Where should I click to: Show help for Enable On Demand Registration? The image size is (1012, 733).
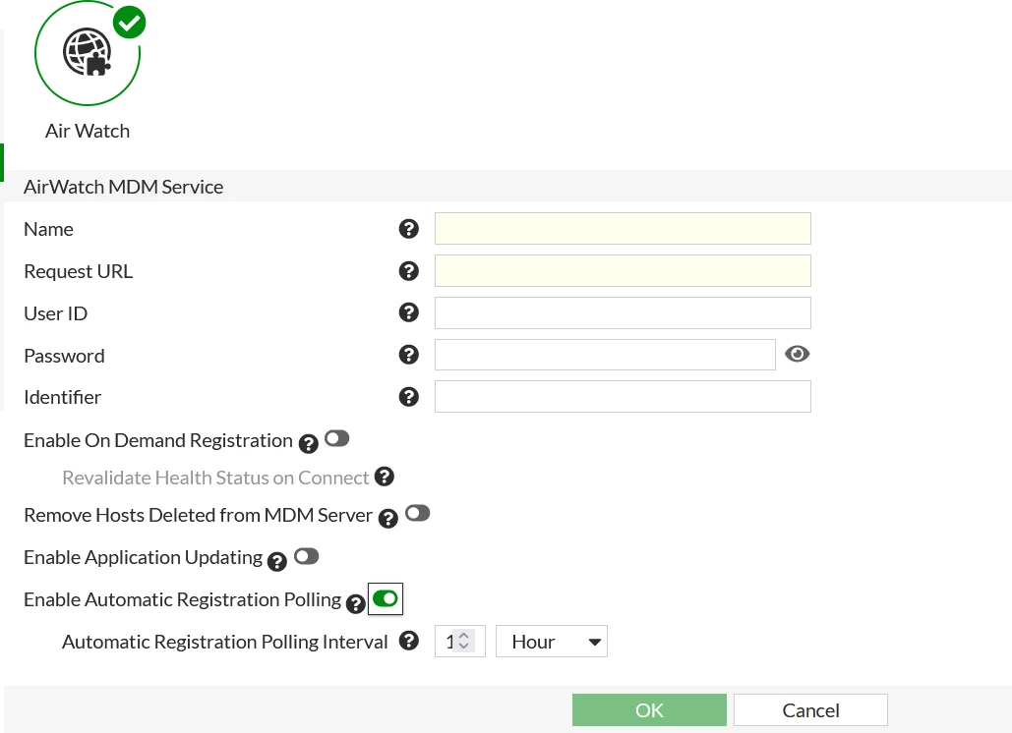(309, 443)
